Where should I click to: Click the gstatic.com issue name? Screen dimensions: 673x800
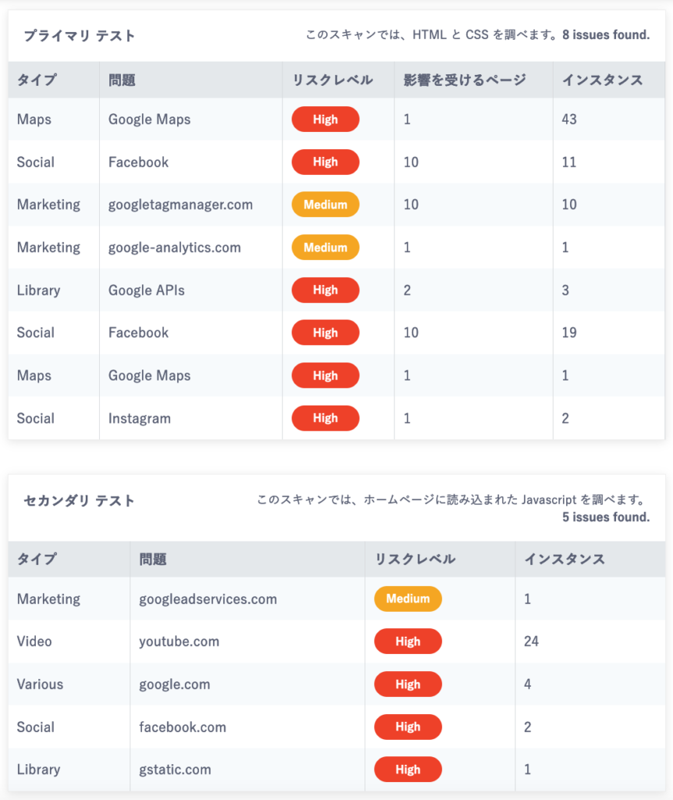click(x=176, y=770)
